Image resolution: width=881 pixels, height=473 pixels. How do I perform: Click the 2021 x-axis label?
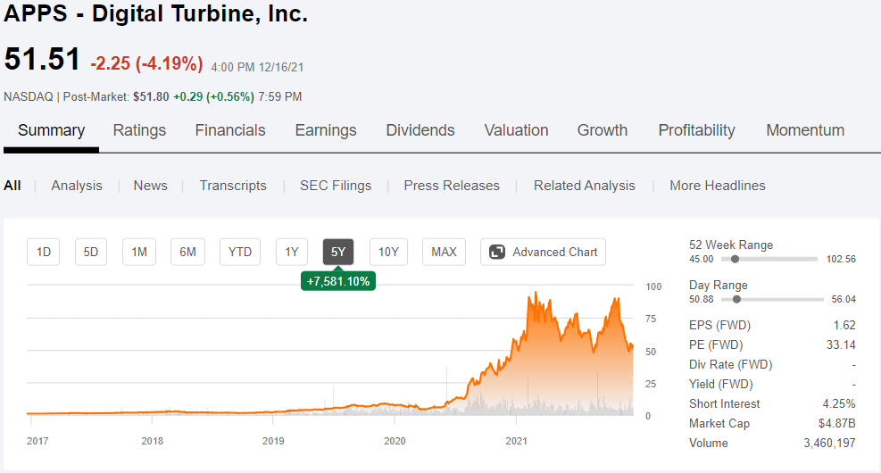pos(516,441)
